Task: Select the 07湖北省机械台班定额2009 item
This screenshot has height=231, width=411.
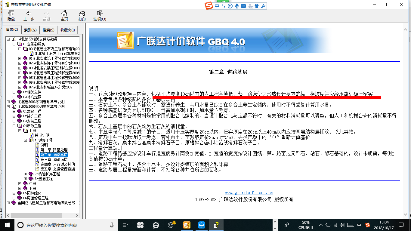Action: pyautogui.click(x=51, y=87)
